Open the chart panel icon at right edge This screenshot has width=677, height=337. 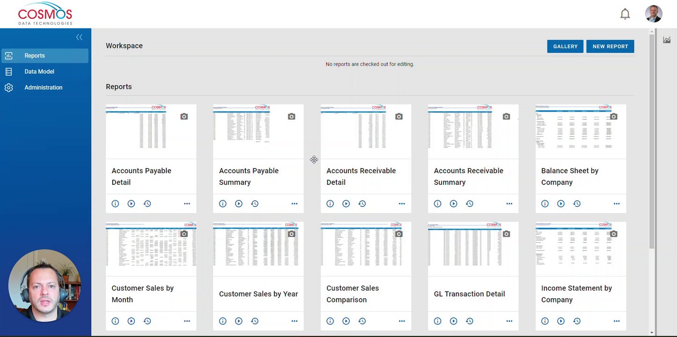[x=667, y=40]
